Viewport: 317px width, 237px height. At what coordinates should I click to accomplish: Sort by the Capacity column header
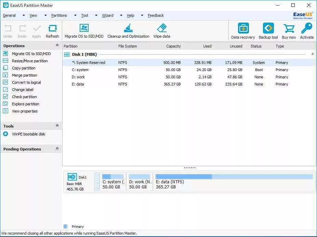(x=167, y=46)
